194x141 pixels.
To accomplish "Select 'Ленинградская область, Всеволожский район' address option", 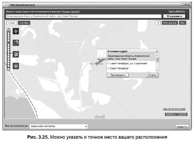I will [131, 57].
